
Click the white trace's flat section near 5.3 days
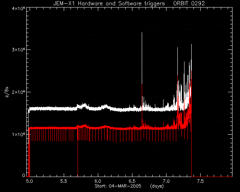(50, 108)
